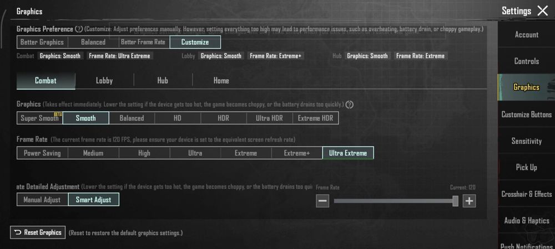This screenshot has width=555, height=249.
Task: Open Audio & Haptics in sidebar
Action: pyautogui.click(x=526, y=220)
